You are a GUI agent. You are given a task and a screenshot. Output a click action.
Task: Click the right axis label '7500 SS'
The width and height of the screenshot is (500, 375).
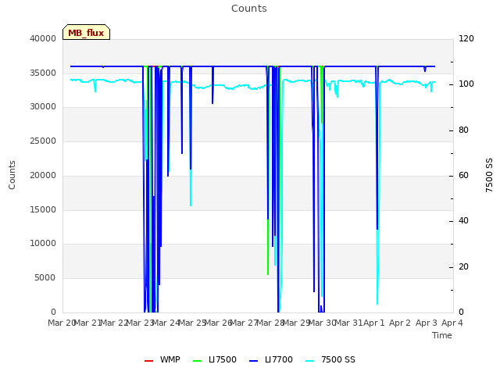pos(489,175)
